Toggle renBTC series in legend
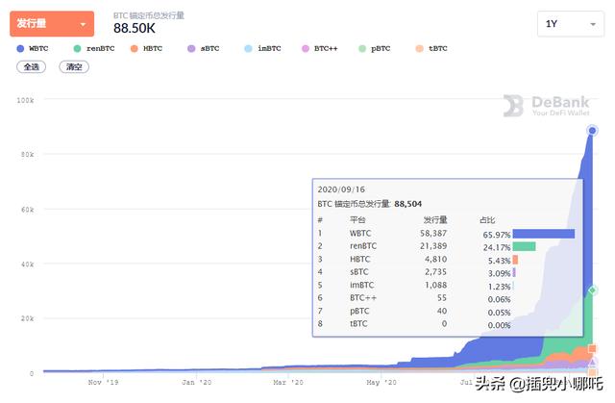 tap(94, 49)
